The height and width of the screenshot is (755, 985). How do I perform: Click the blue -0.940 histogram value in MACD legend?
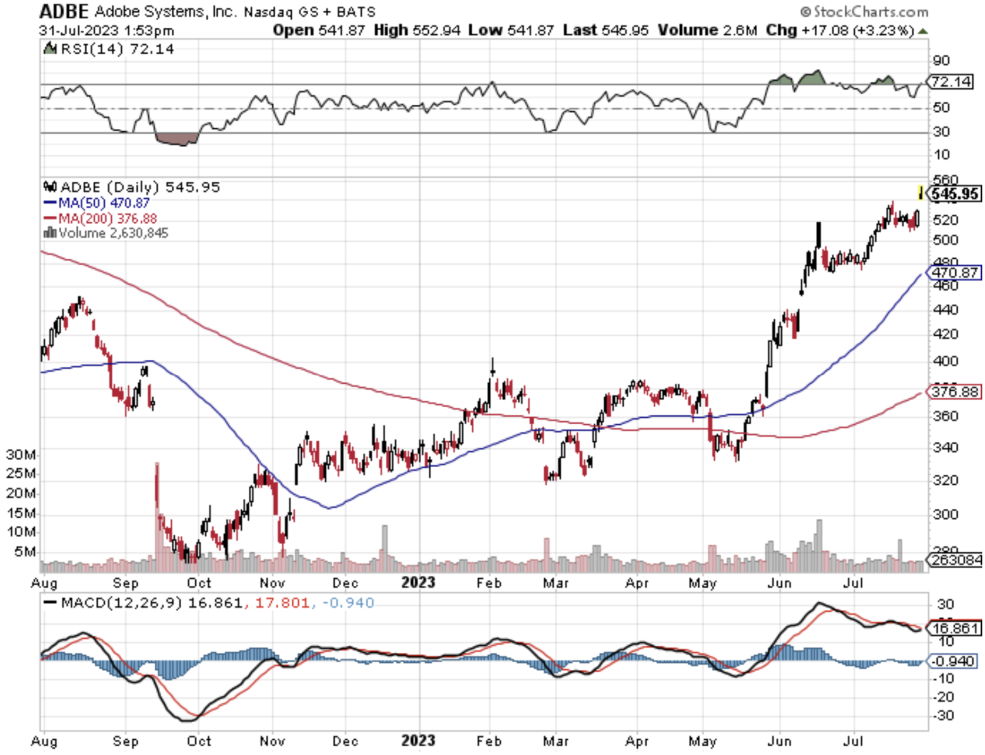pos(348,603)
